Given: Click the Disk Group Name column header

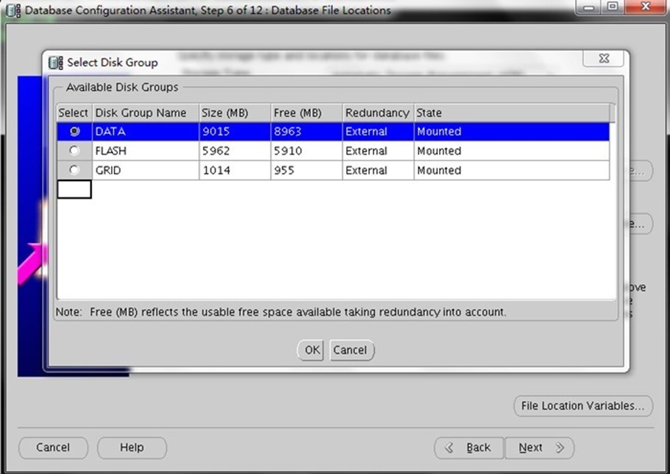Looking at the screenshot, I should (146, 113).
